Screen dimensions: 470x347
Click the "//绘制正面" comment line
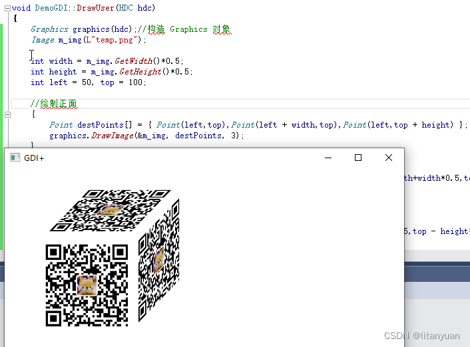(54, 104)
